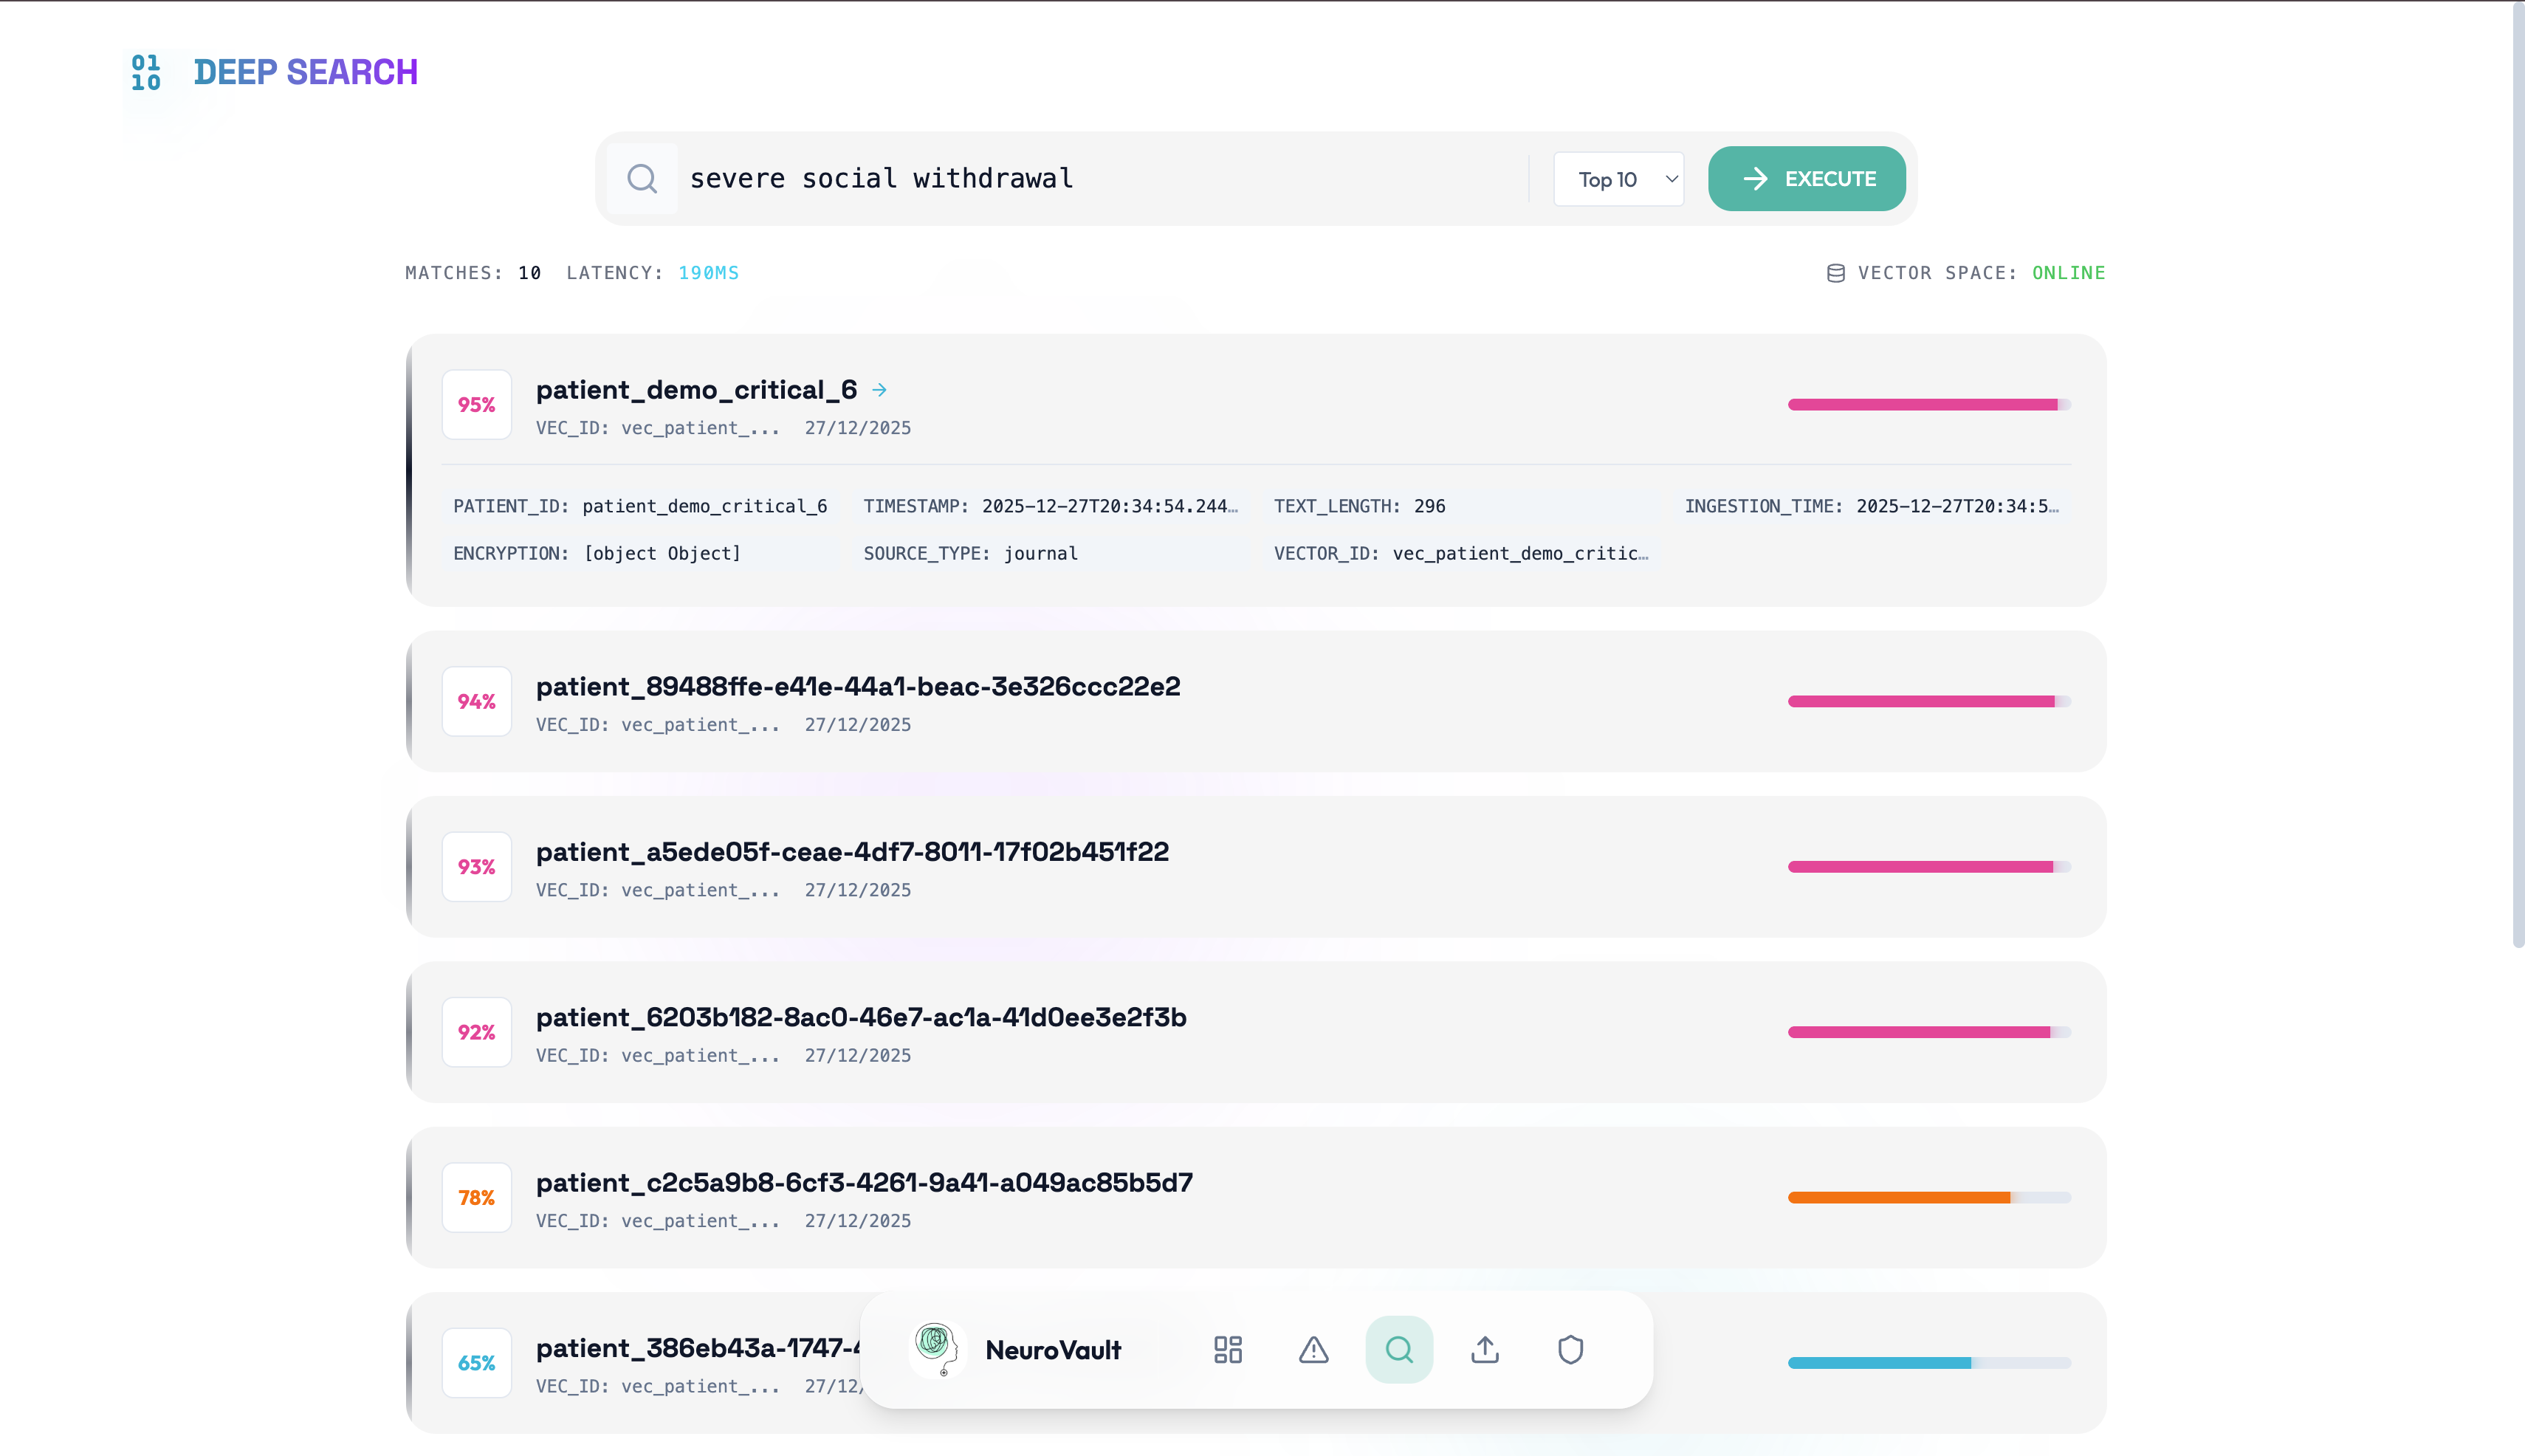Open the upload icon in dock
This screenshot has height=1456, width=2525.
point(1485,1350)
